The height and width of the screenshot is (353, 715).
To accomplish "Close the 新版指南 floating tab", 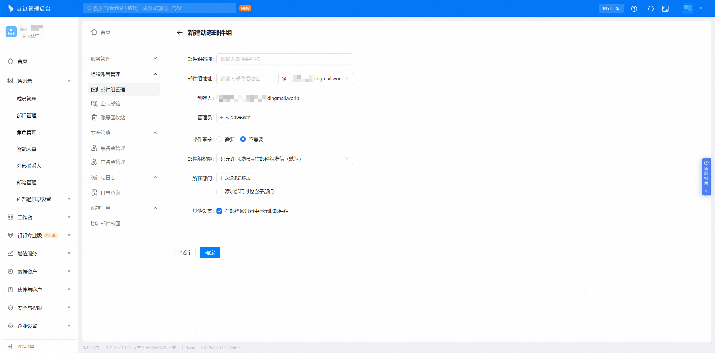I will point(706,191).
